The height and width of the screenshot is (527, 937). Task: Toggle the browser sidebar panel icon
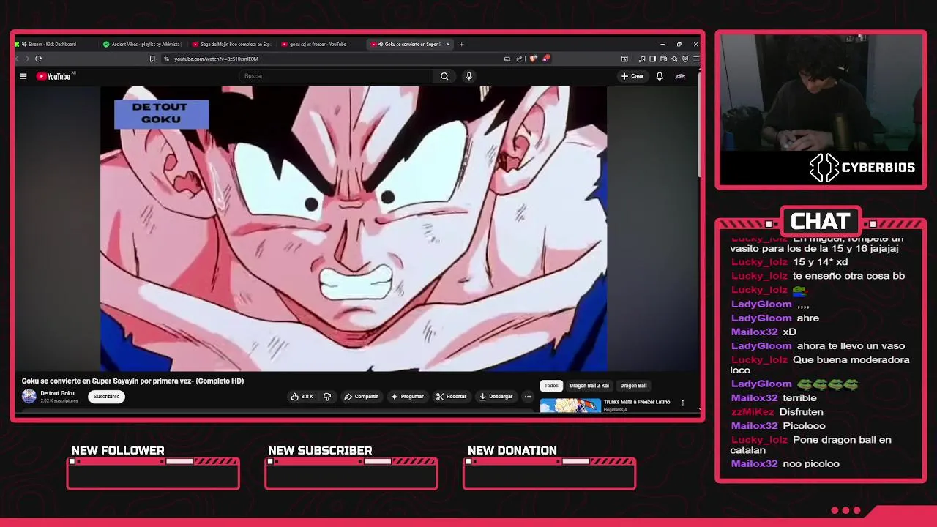pos(653,59)
